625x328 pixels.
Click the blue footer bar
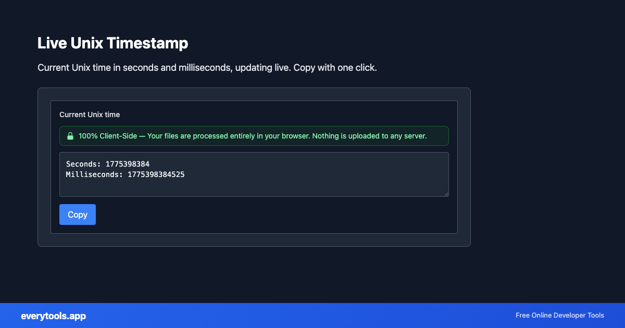312,316
